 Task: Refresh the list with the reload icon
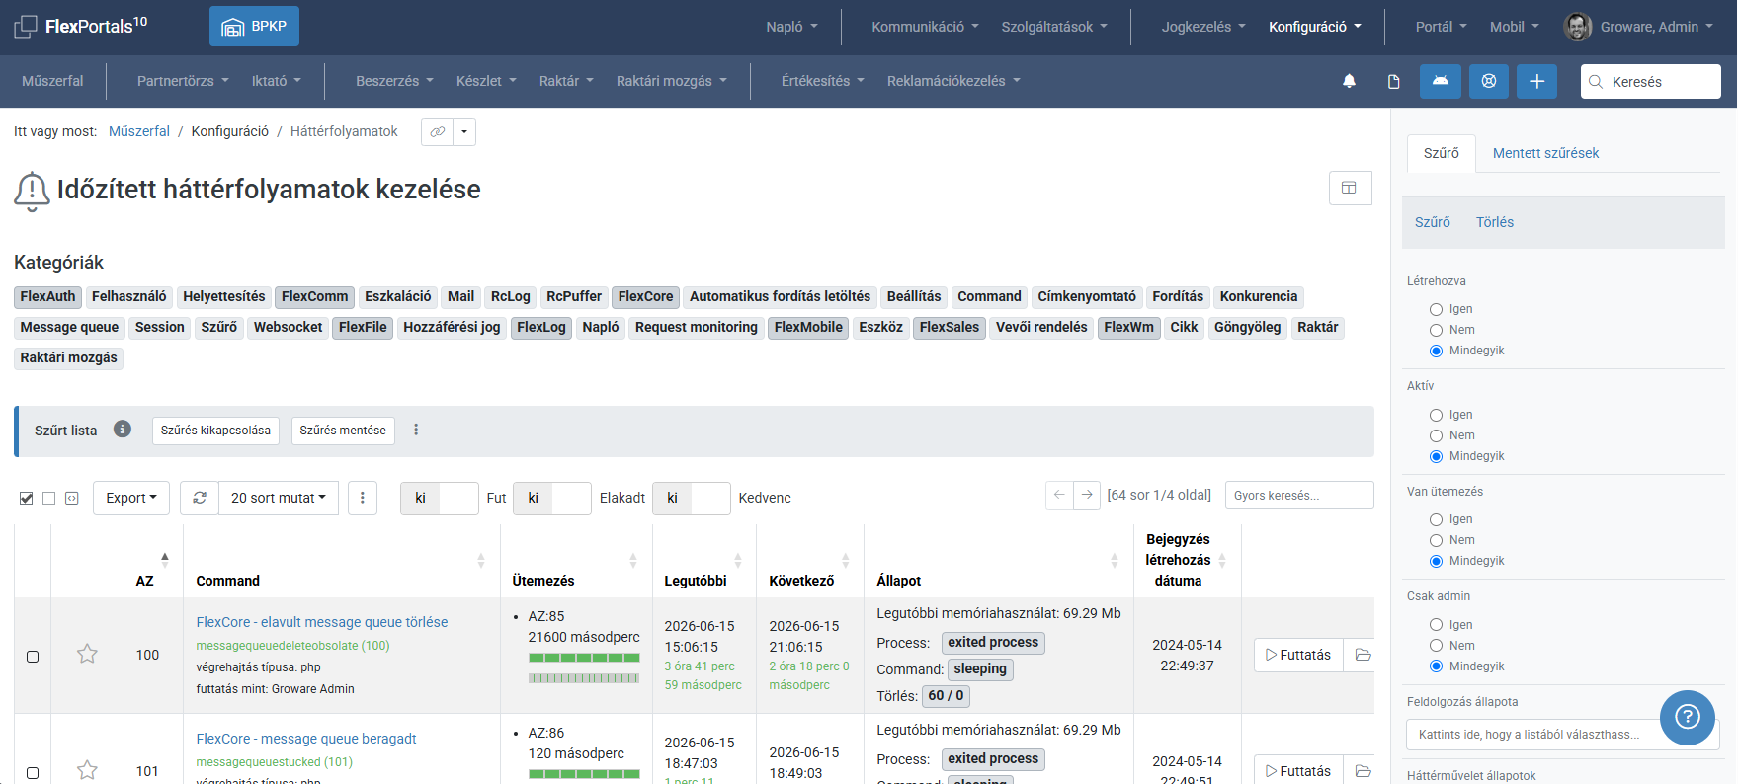click(200, 498)
